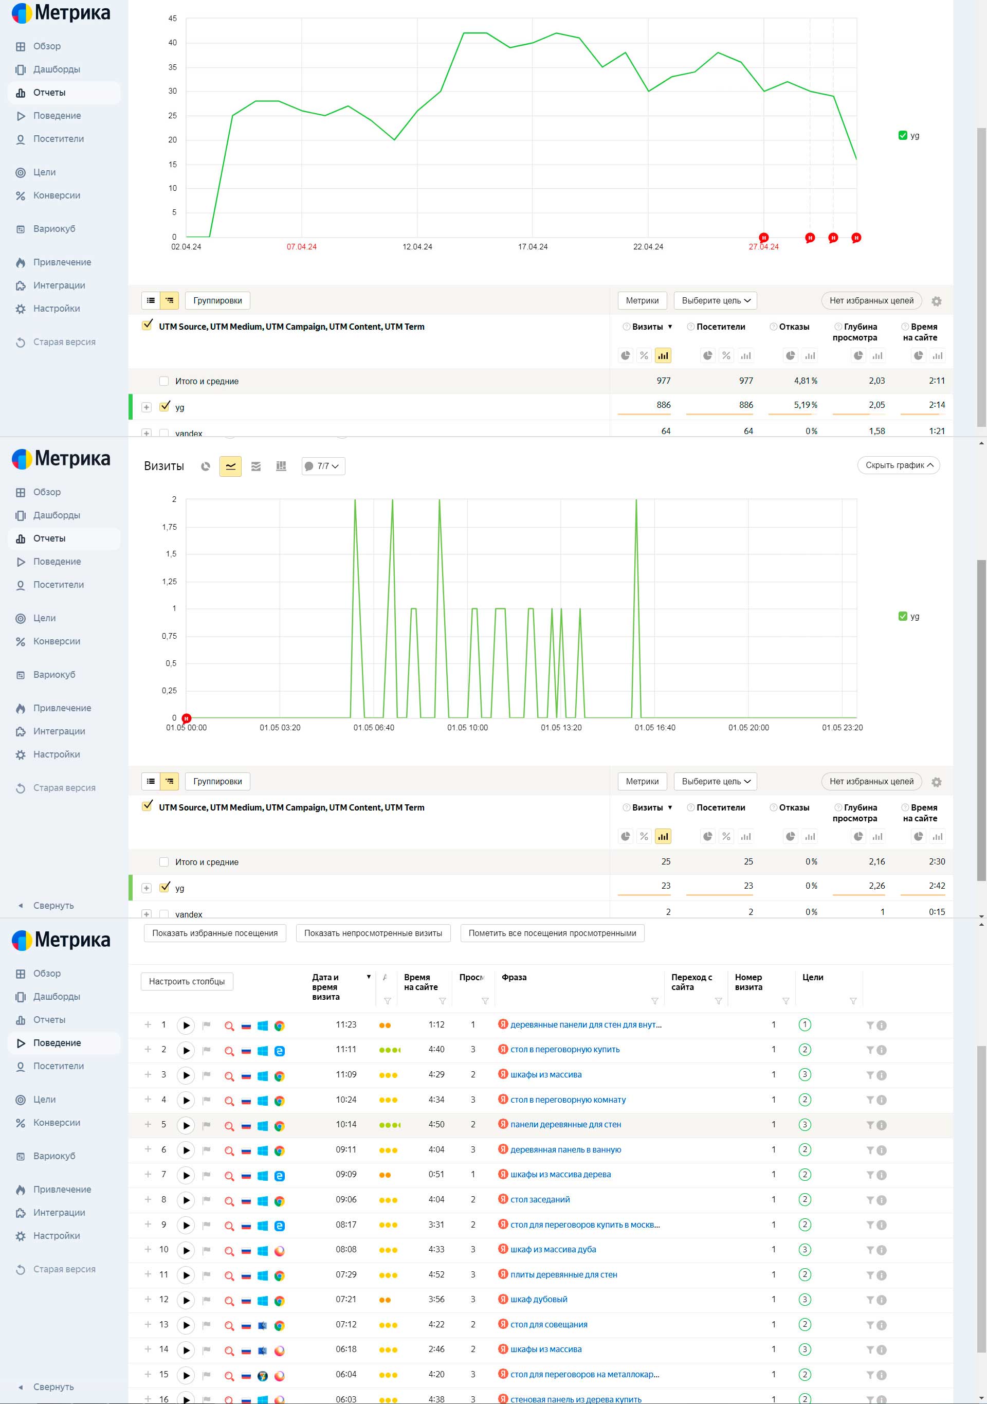Open the phrase link 'стол для совещания'
This screenshot has height=1404, width=987.
[x=548, y=1324]
